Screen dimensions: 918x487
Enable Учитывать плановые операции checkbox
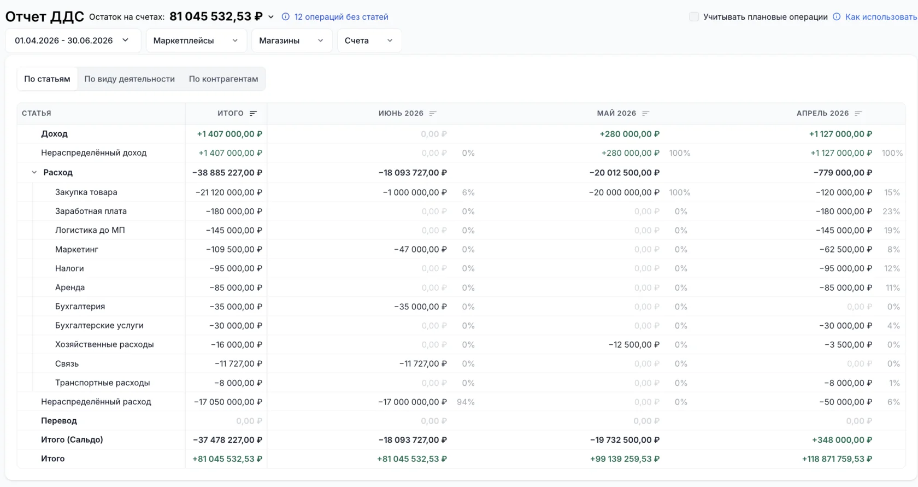coord(694,17)
